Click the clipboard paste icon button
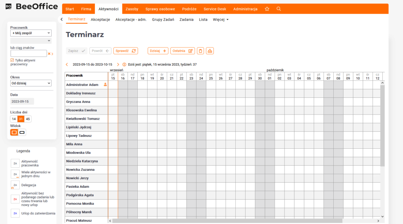 (200, 51)
